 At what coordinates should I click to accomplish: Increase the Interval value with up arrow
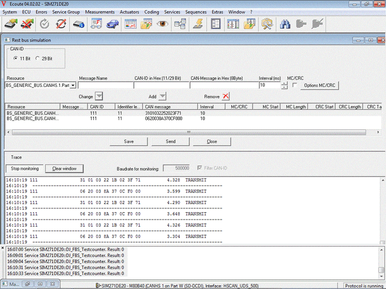coord(284,83)
